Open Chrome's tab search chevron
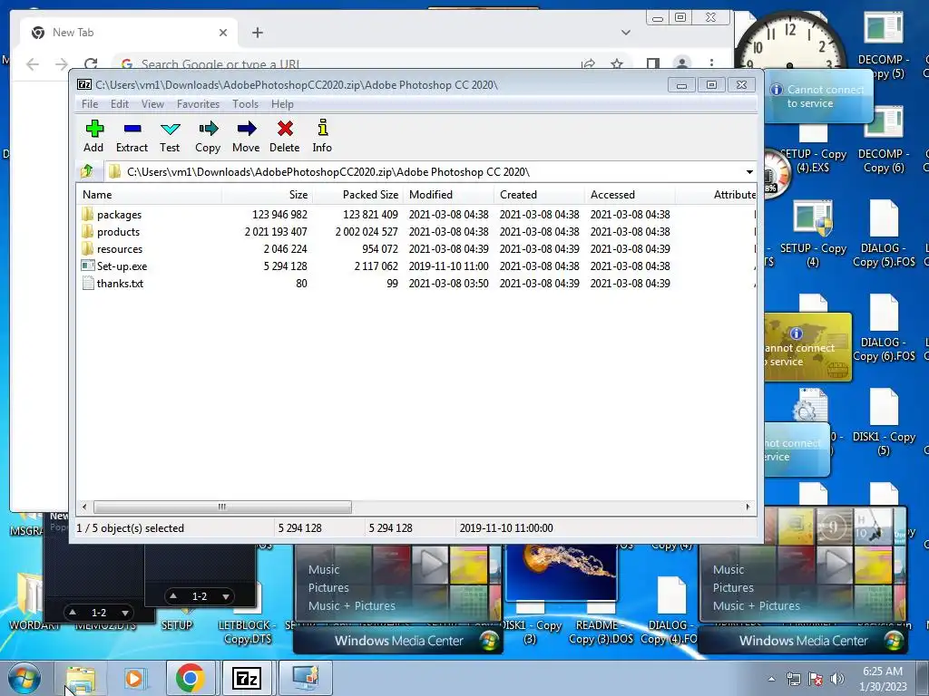929x696 pixels. coord(626,33)
